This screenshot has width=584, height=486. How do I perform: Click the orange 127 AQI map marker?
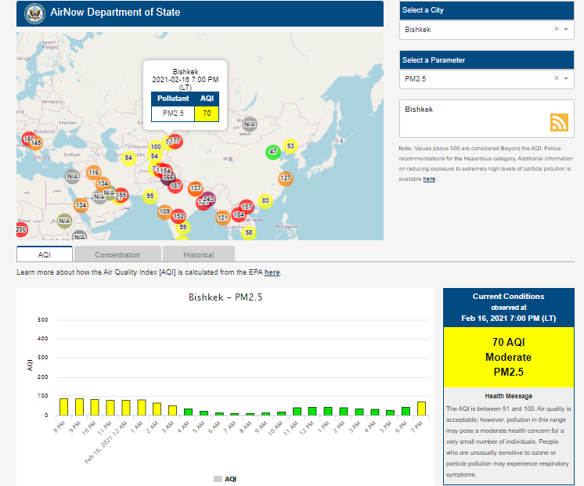pos(286,178)
